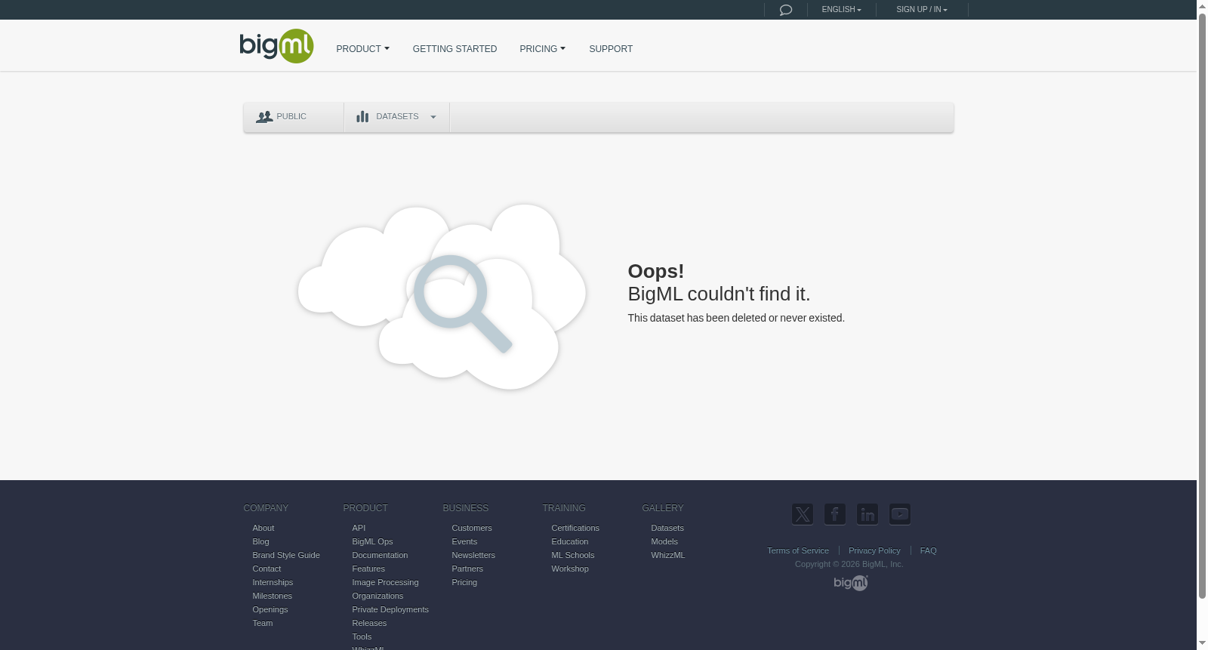
Task: Click the Releases footer link
Action: 369,624
